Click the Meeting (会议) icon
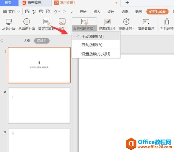Image resolution: width=174 pixels, height=152 pixels. click(x=62, y=22)
